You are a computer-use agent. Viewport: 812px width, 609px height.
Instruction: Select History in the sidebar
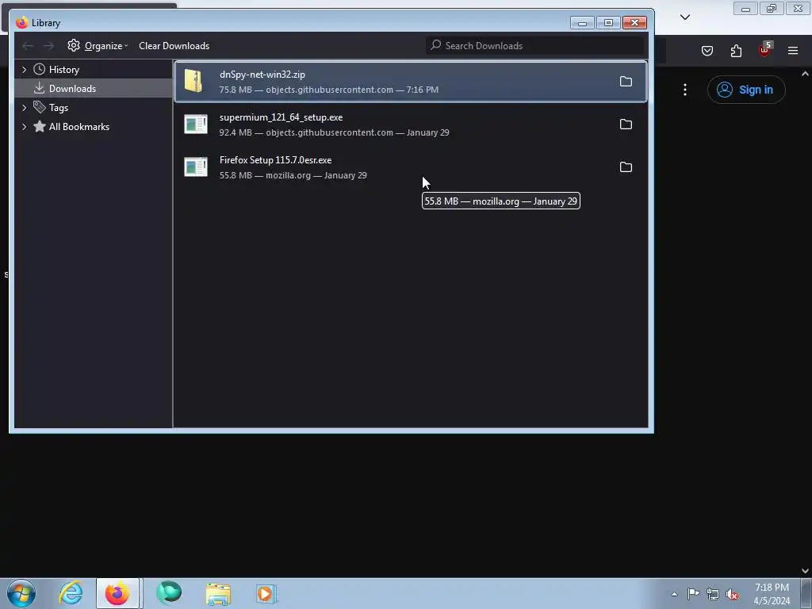coord(63,70)
